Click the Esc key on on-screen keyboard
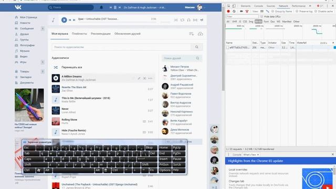Screen dimensions: 336x189 (x=29, y=148)
